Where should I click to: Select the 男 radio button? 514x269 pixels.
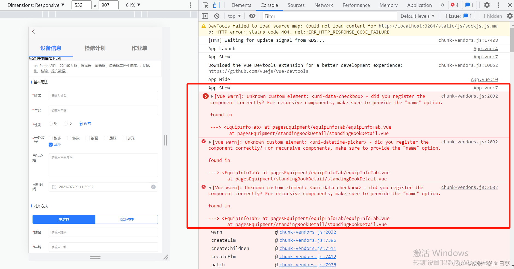click(x=50, y=123)
